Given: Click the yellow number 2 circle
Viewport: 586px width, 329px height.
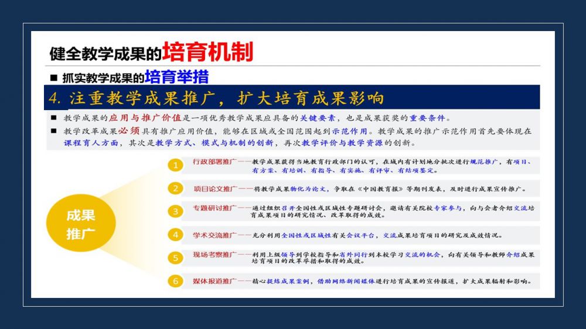Looking at the screenshot, I should point(175,189).
